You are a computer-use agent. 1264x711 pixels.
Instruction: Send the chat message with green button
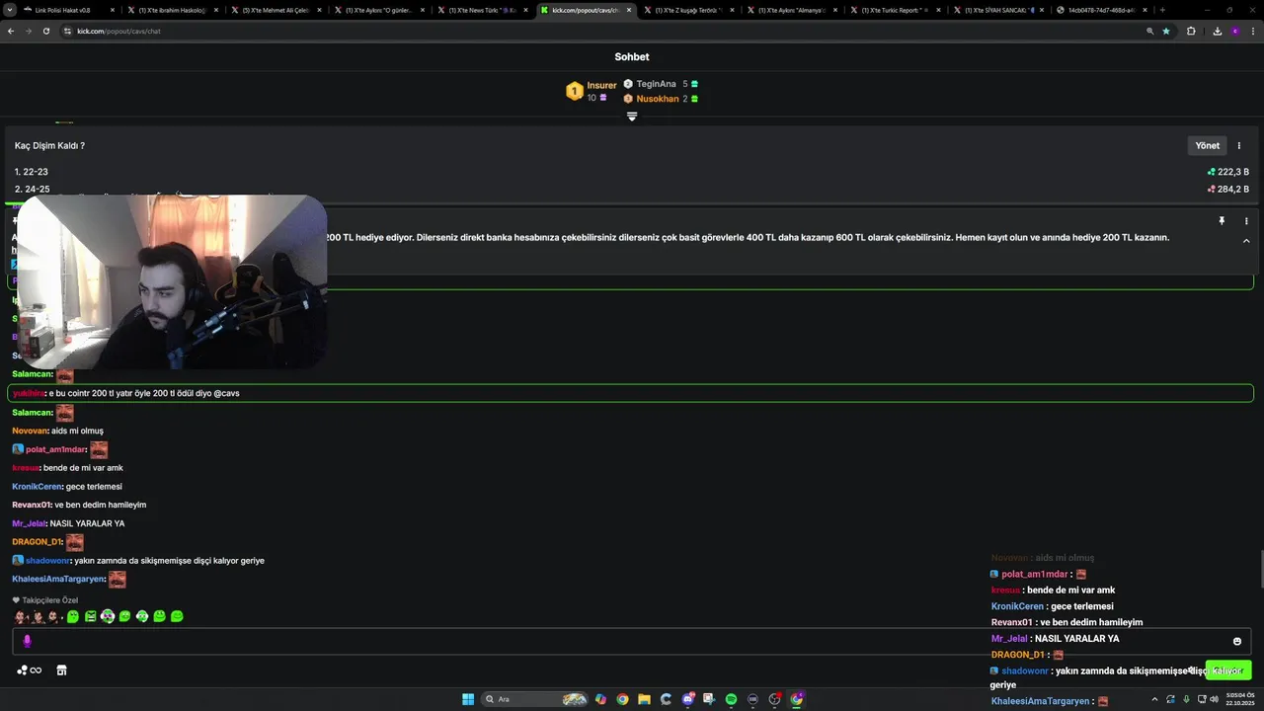click(x=1227, y=671)
